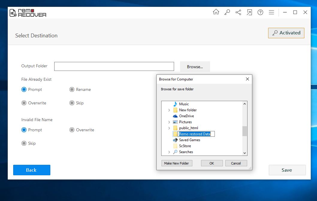Click scroll down arrow in folder tree
Viewport: 317px width, 201px height.
pyautogui.click(x=244, y=153)
